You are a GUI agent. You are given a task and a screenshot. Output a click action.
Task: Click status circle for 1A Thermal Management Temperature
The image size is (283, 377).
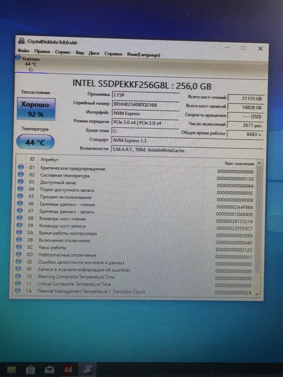(17, 291)
